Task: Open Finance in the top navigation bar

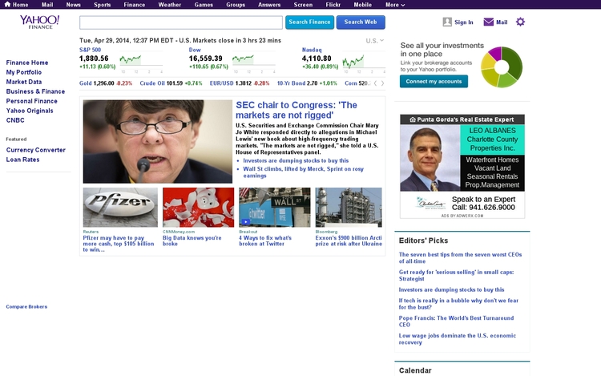Action: pos(134,5)
